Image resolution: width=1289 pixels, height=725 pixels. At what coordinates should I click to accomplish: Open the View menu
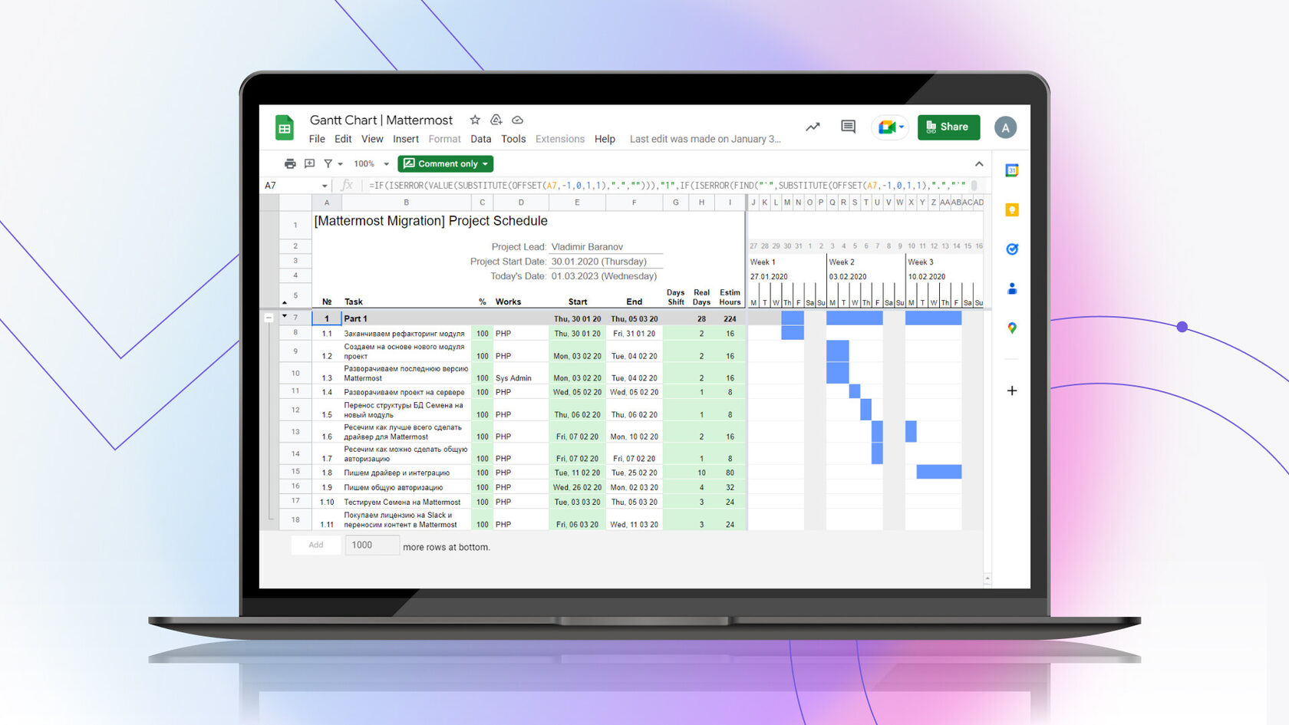[x=372, y=139]
